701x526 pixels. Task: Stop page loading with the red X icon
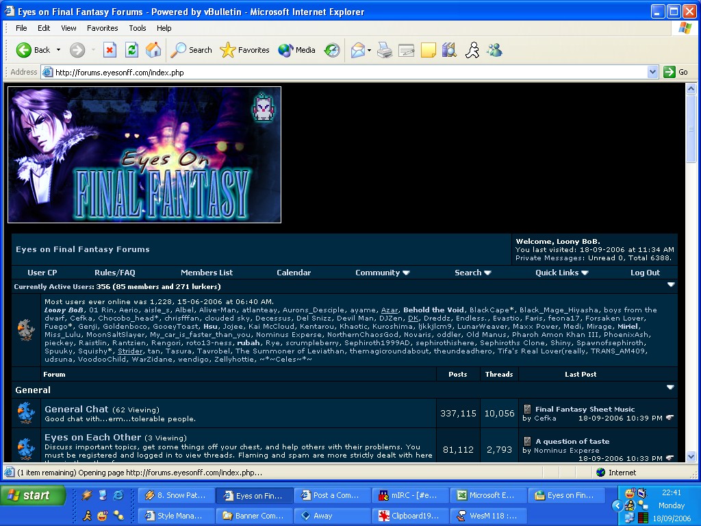point(110,50)
